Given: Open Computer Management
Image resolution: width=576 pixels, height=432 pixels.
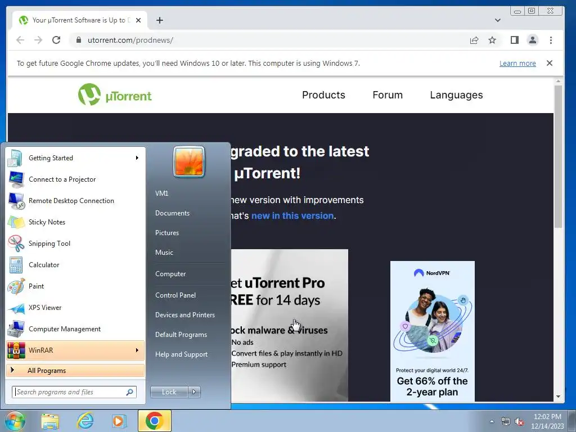Looking at the screenshot, I should click(75, 328).
